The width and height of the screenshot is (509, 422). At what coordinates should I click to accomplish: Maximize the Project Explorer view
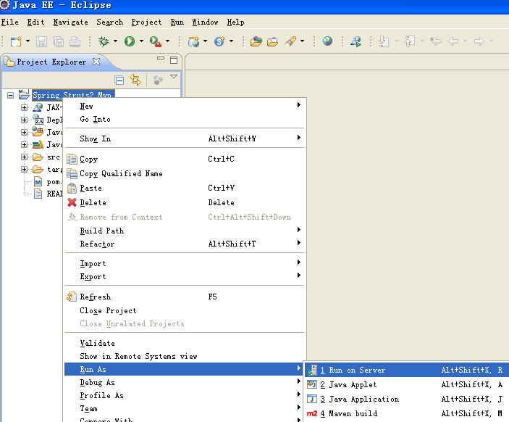pyautogui.click(x=174, y=60)
